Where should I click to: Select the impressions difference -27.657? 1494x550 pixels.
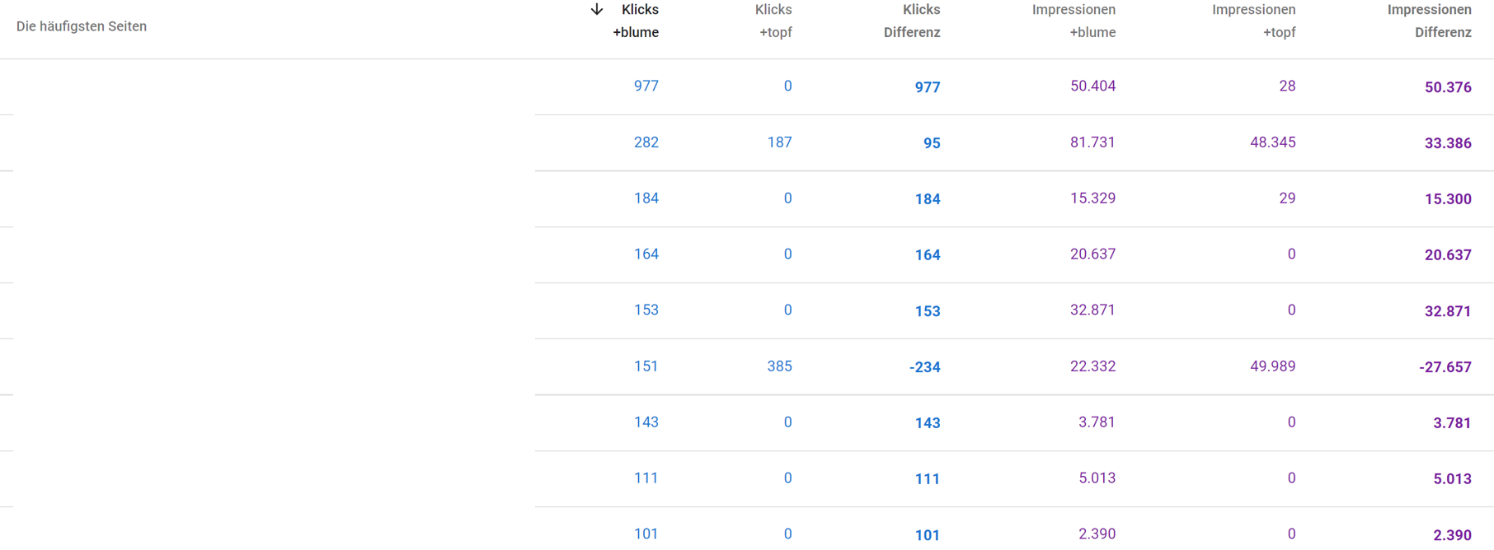(x=1445, y=367)
